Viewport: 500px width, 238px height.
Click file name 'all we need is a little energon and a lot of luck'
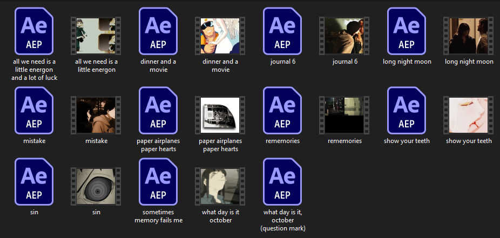coord(34,70)
